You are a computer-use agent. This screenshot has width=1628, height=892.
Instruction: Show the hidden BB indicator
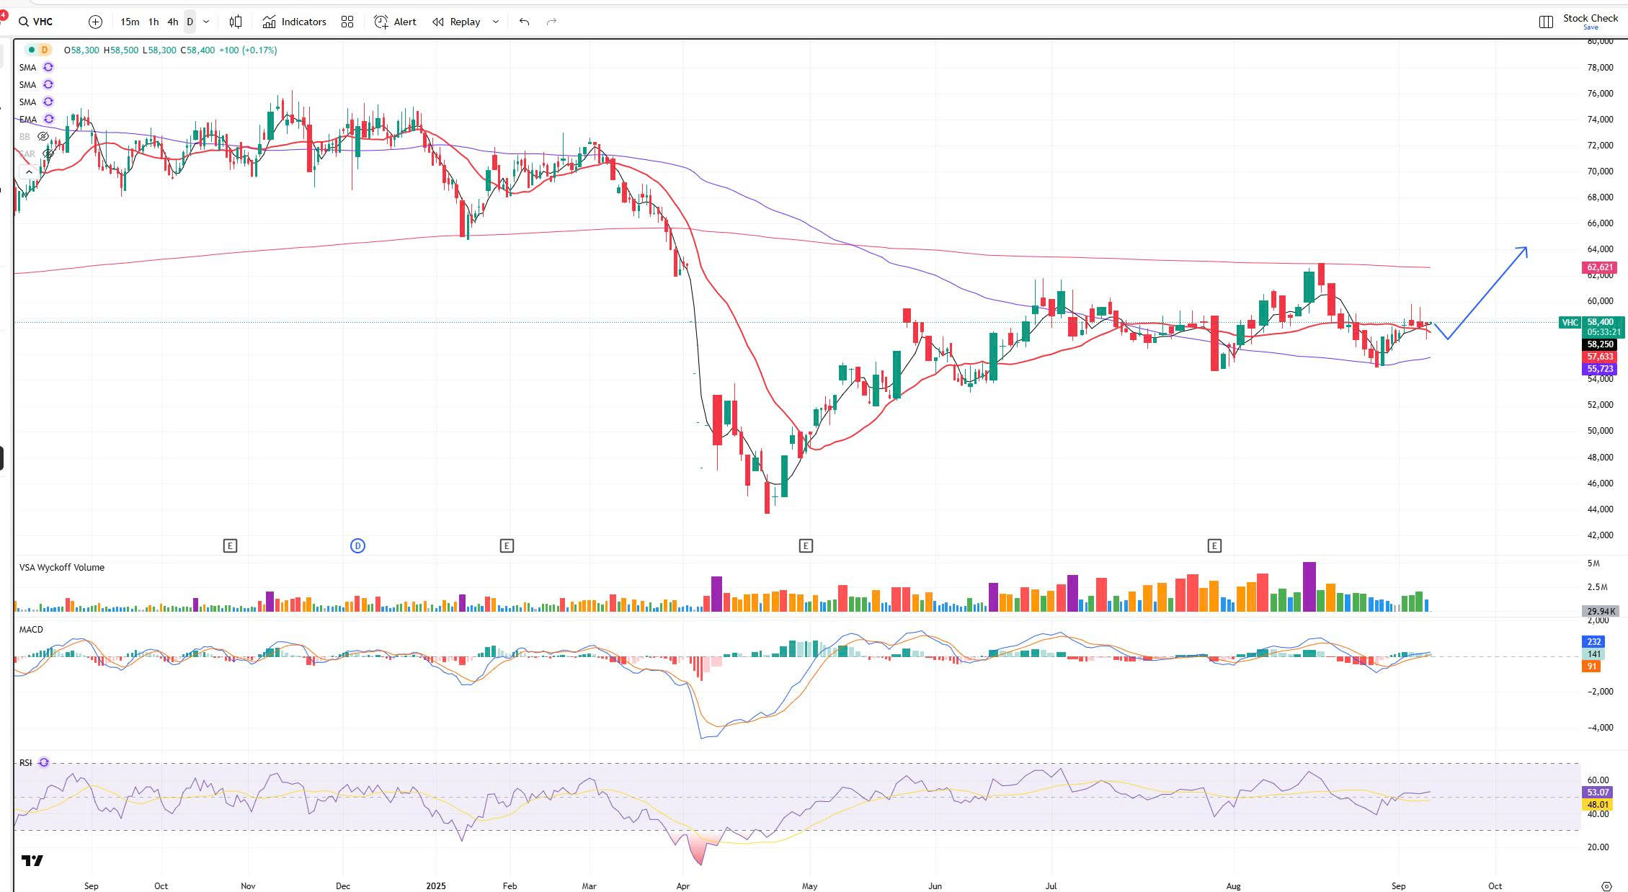43,136
